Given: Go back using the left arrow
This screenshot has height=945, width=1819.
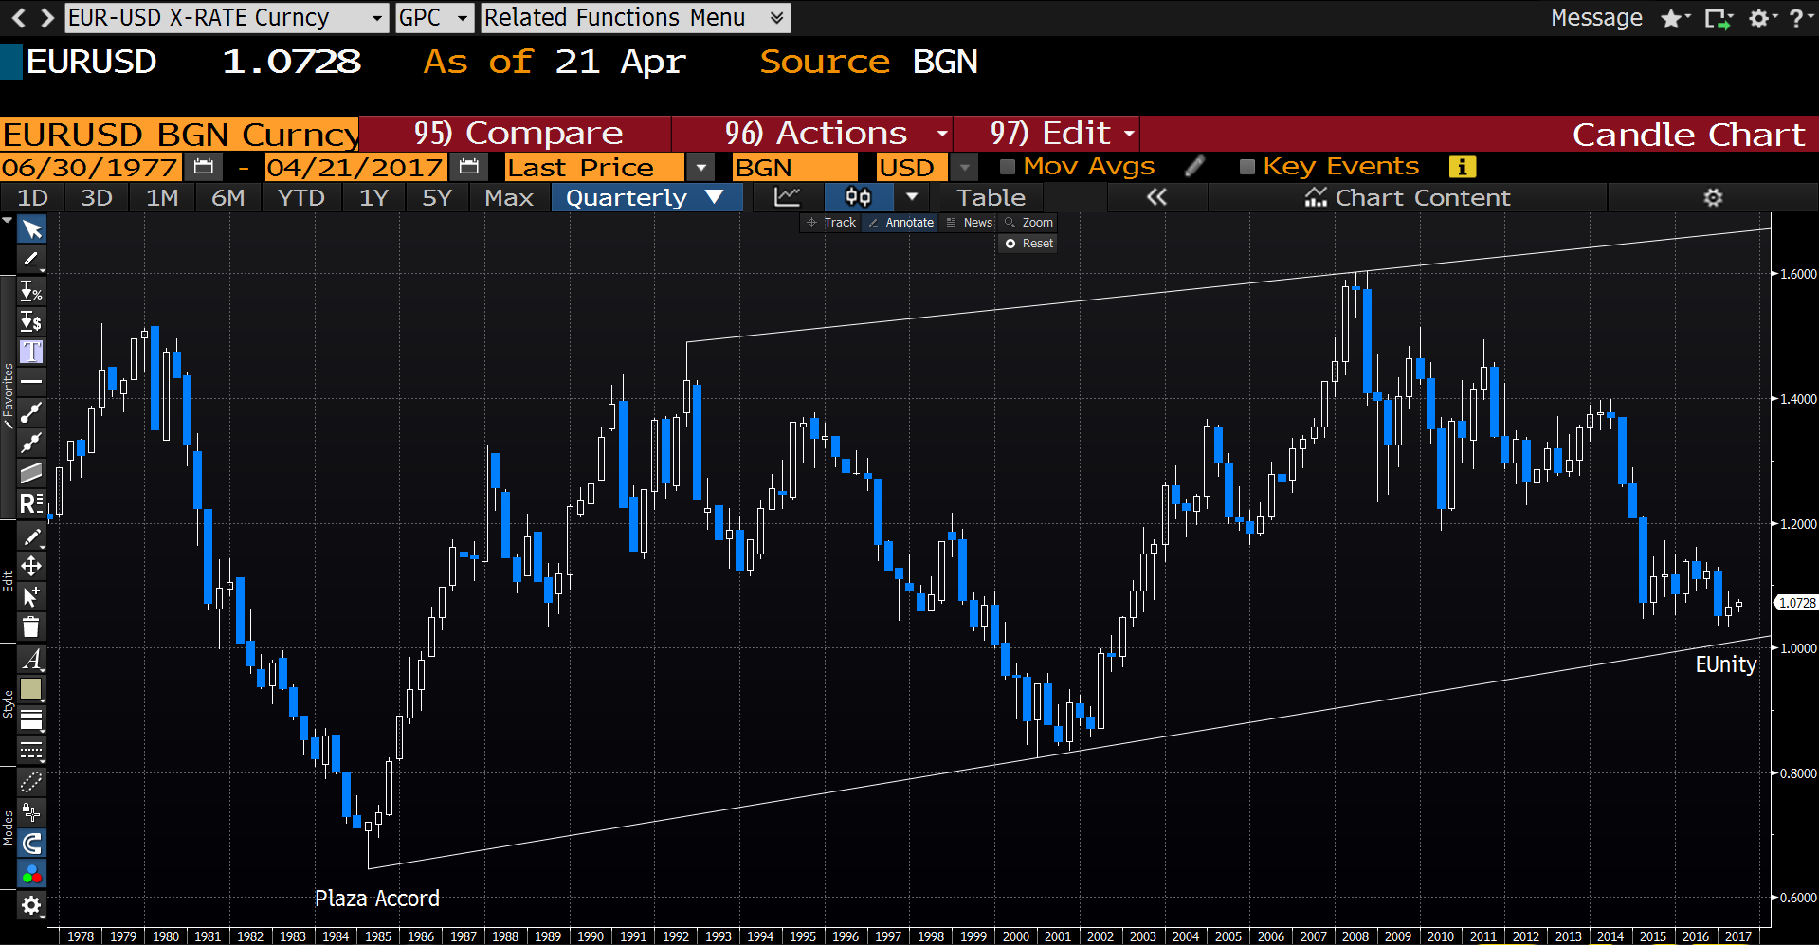Looking at the screenshot, I should [x=18, y=17].
